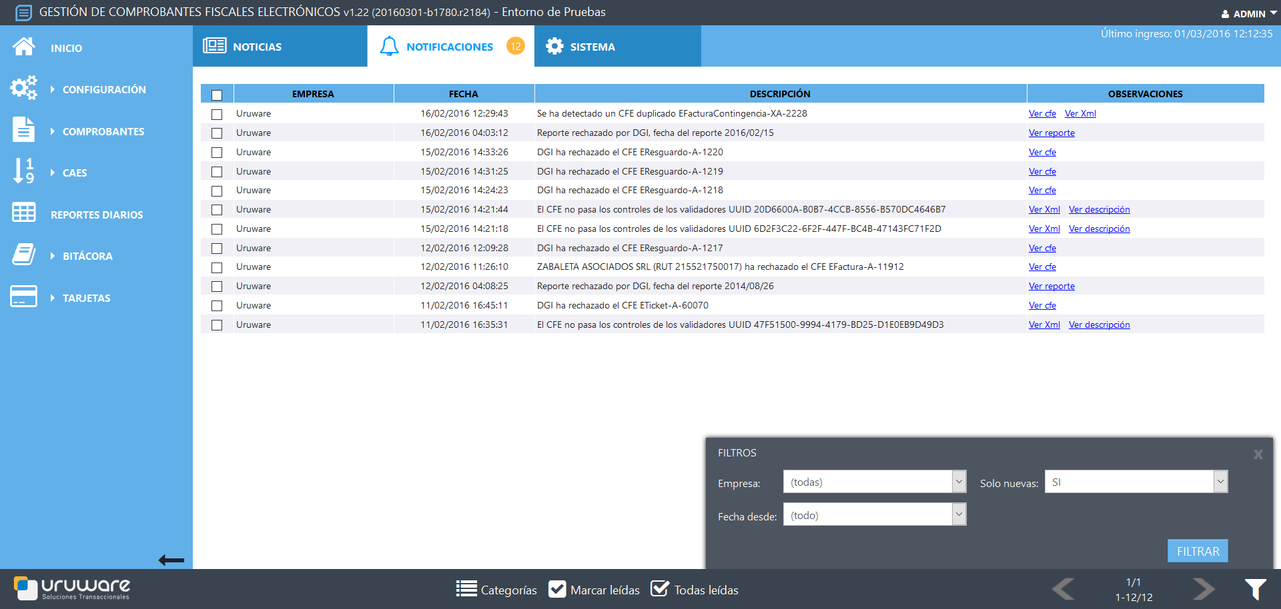
Task: Click the Reportes Diarios grid icon
Action: coord(24,213)
